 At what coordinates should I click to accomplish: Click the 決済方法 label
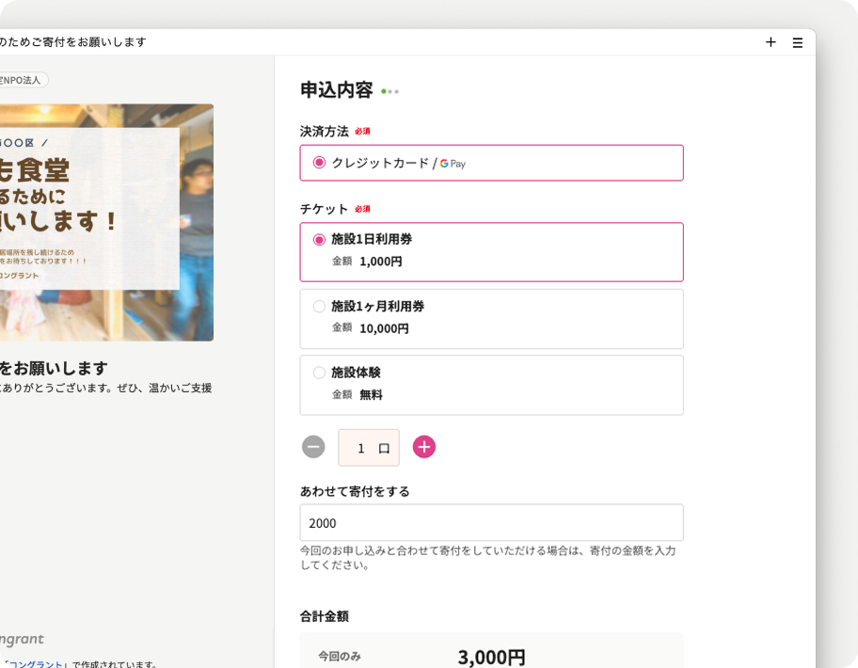pos(324,132)
